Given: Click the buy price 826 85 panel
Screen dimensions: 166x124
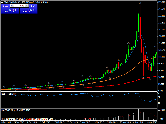Looking at the screenshot, I should tap(29, 11).
